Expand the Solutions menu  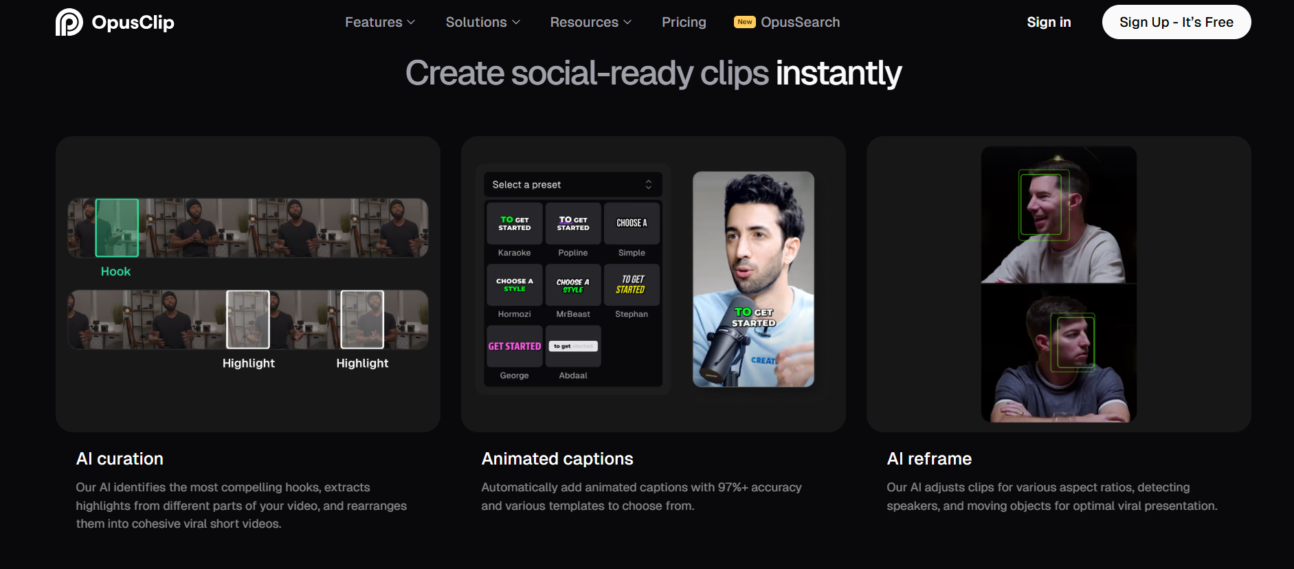coord(483,22)
